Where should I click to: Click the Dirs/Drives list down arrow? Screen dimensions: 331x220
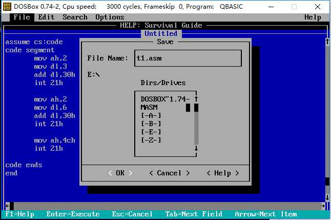(x=196, y=148)
